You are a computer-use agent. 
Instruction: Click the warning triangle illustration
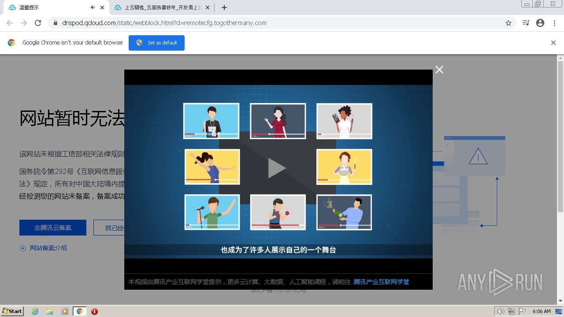478,156
